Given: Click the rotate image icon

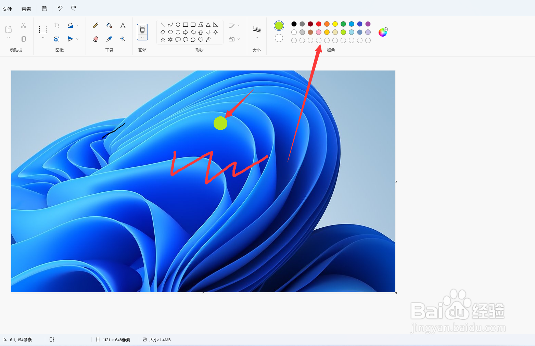Looking at the screenshot, I should (x=70, y=25).
